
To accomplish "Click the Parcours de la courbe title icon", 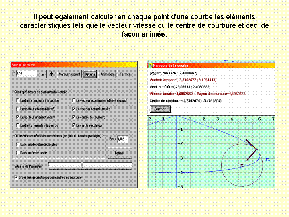I will [x=150, y=65].
